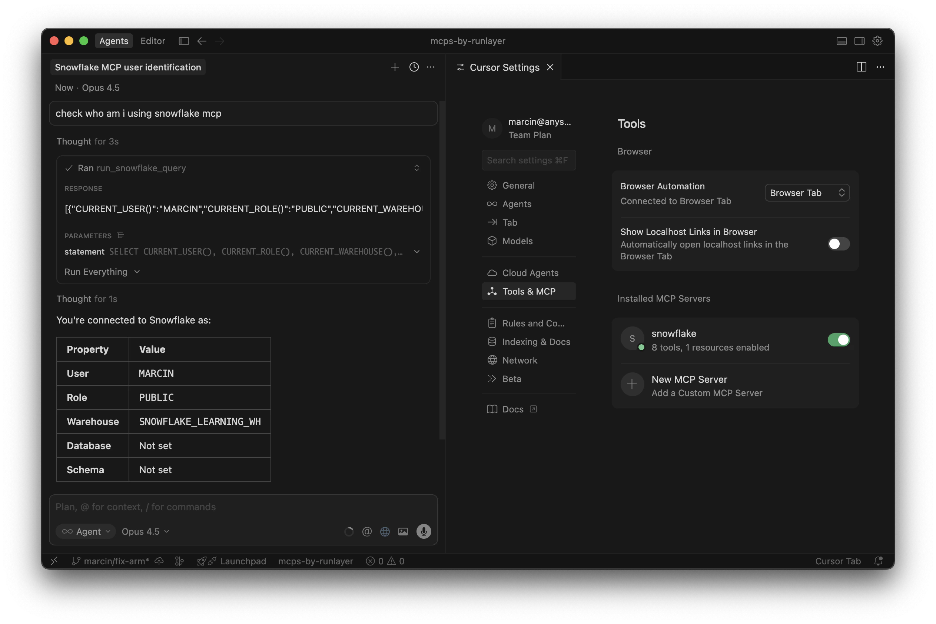Screen dimensions: 936x624
Task: Open General settings
Action: tap(528, 185)
